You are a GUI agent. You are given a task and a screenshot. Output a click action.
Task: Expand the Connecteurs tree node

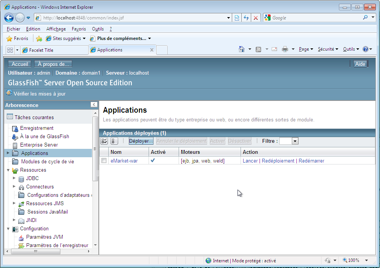tap(14, 187)
